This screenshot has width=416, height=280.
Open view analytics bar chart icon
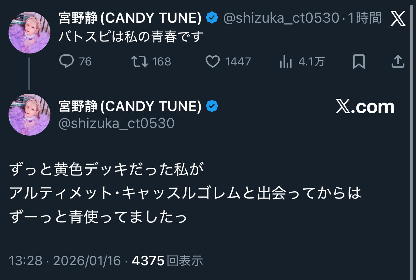pos(286,62)
